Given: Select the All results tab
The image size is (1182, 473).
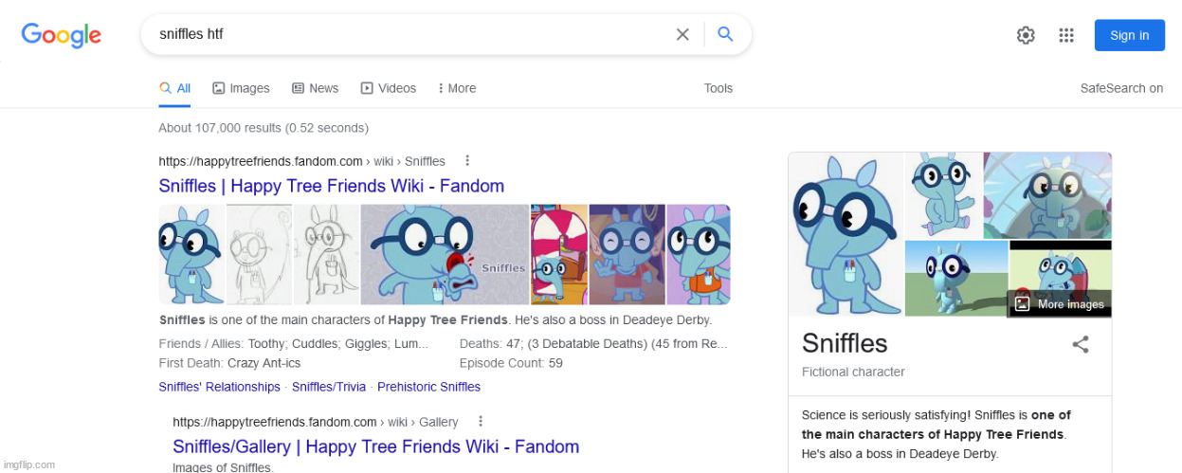Looking at the screenshot, I should point(174,88).
